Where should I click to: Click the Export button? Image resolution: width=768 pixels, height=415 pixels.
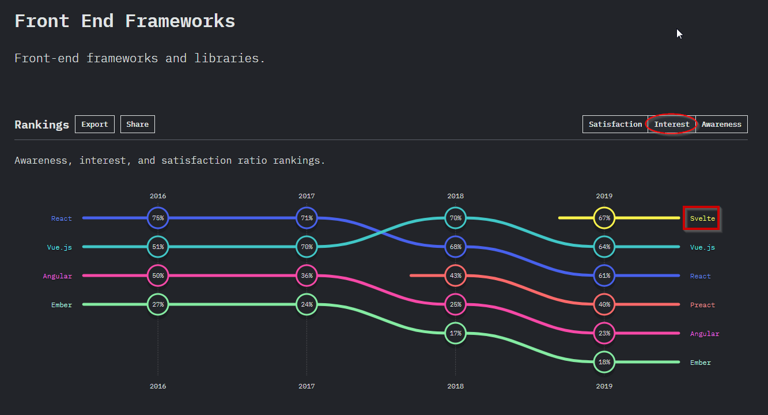tap(94, 124)
